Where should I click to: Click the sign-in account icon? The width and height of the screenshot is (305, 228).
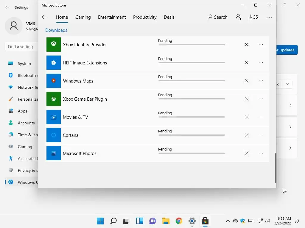[239, 17]
